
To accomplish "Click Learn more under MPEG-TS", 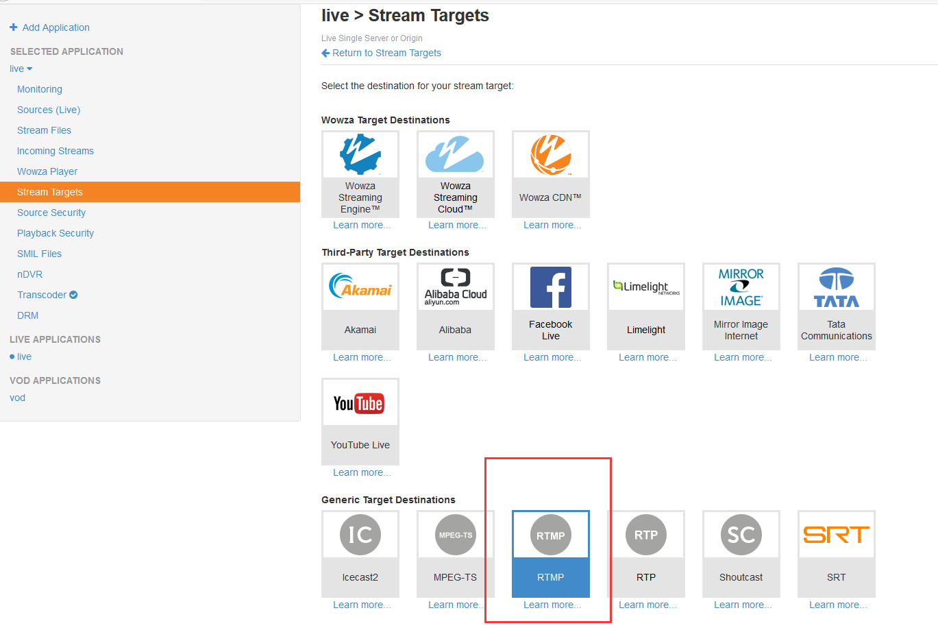I will pyautogui.click(x=457, y=605).
